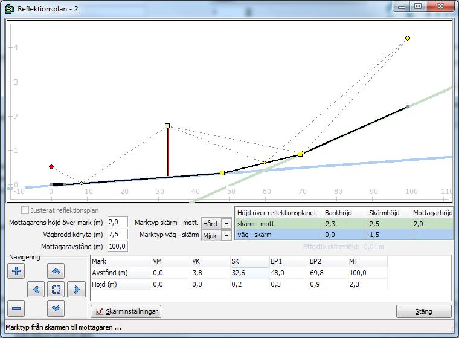Select the BP2 Avstånd cell showing 69,8
Image resolution: width=459 pixels, height=338 pixels.
coord(328,273)
